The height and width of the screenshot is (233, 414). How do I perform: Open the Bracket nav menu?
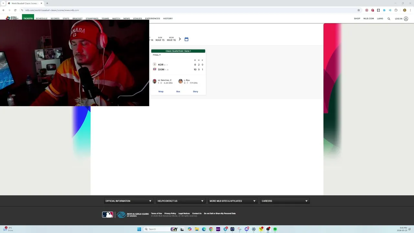78,18
